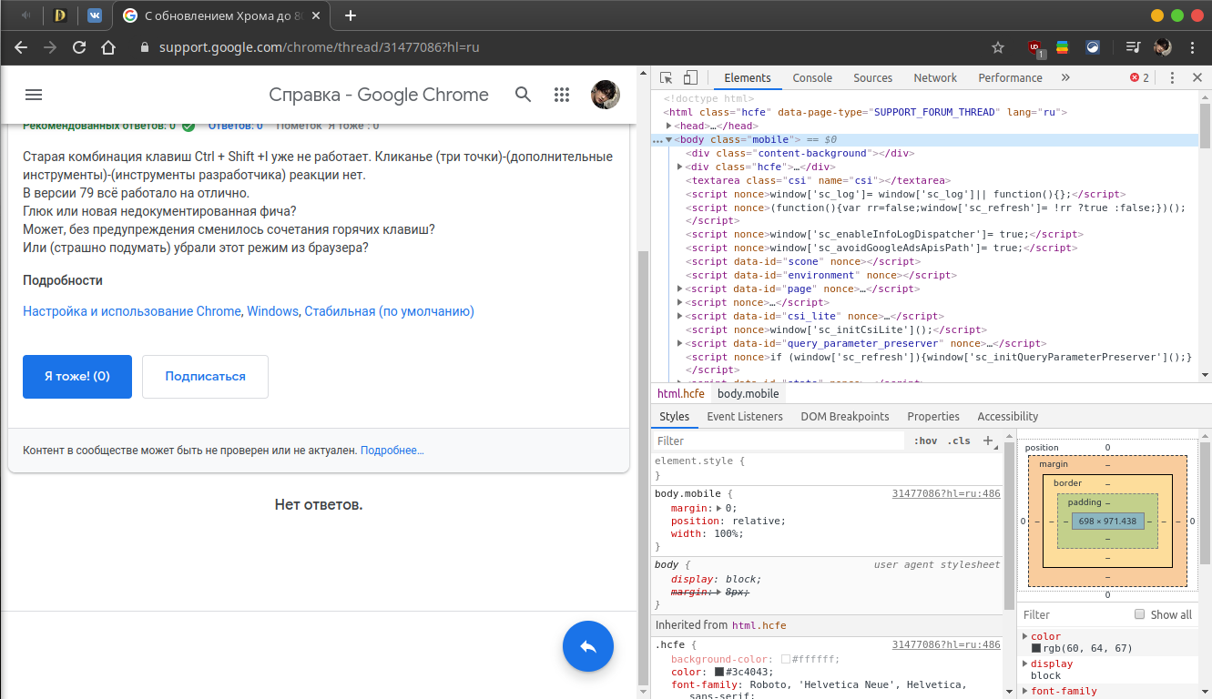
Task: Open the DevTools three-dot options menu
Action: [1173, 78]
